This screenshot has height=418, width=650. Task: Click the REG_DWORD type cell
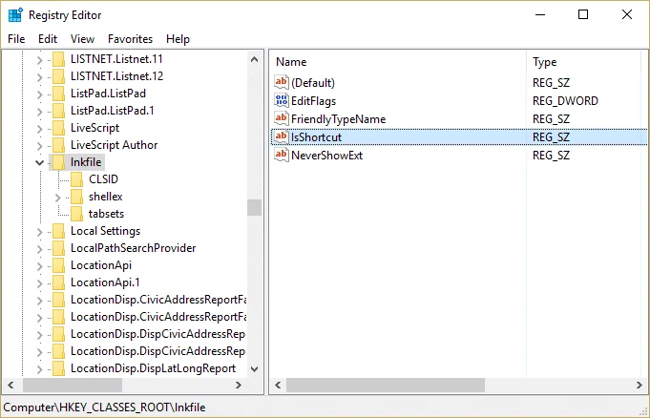[565, 101]
